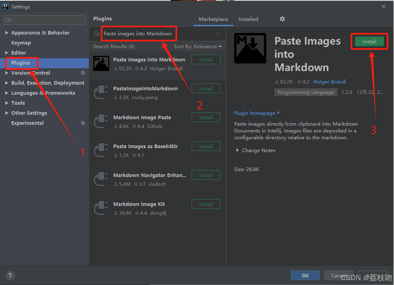Expand the Tools settings node
Viewport: 394px width, 285px height.
point(7,103)
